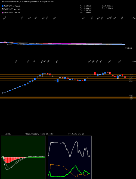This screenshot has height=179, width=136.
Task: Click the 'Pre H: 414.10' high value
Action: [x=85, y=8]
